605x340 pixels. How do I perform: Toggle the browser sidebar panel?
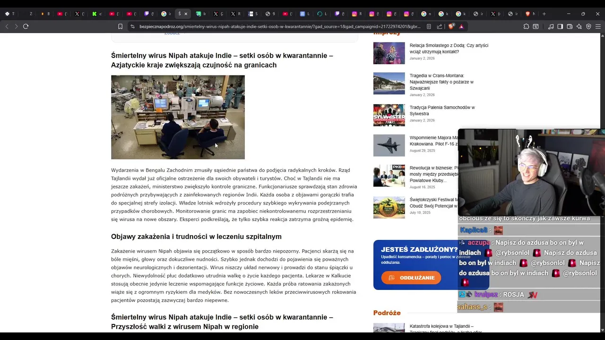560,26
